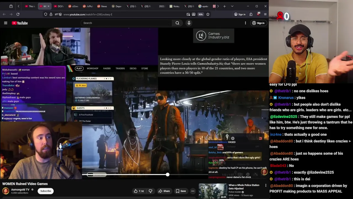
Task: Reload the current page
Action: coord(18,14)
